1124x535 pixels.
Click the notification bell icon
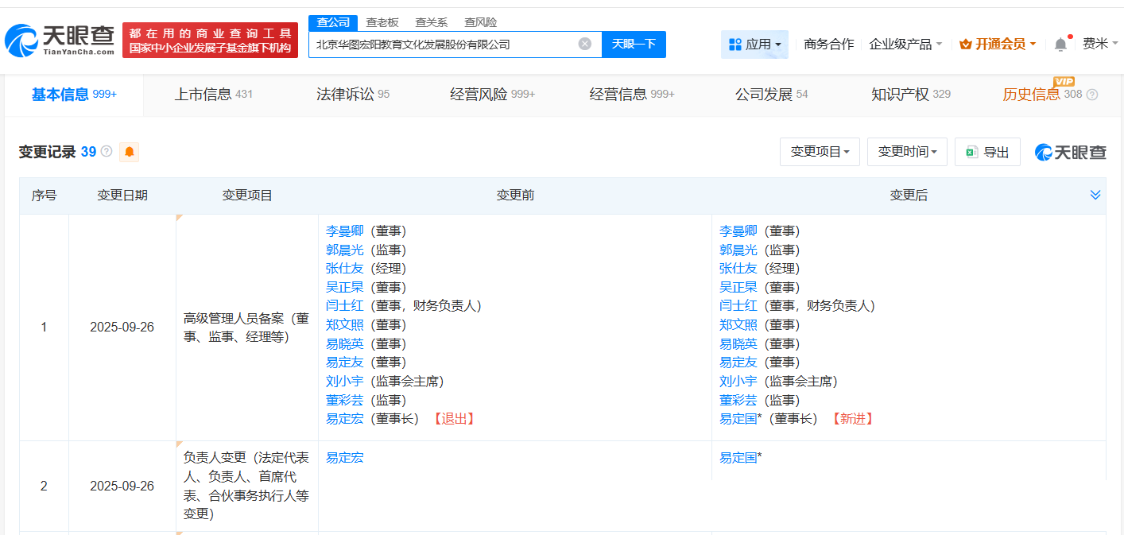[x=1060, y=44]
